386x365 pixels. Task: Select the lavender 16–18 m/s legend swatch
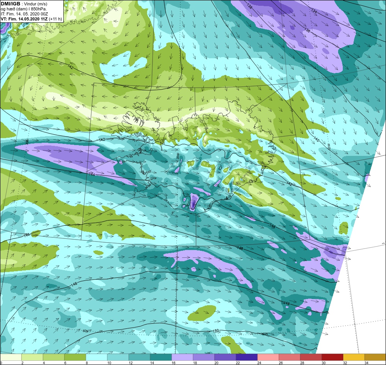click(x=182, y=357)
